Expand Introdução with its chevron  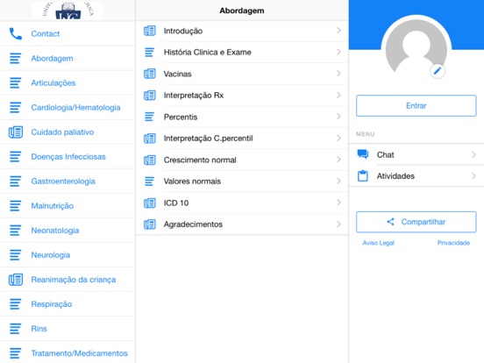tap(338, 30)
